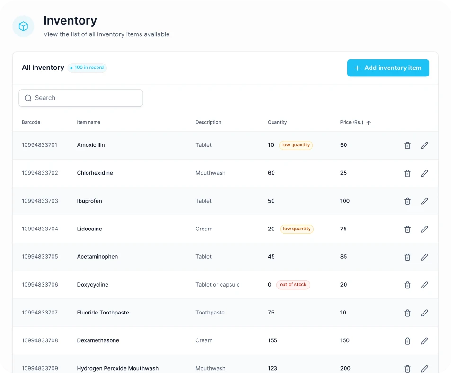Image resolution: width=451 pixels, height=373 pixels.
Task: Click the inventory box icon in header
Action: pyautogui.click(x=23, y=26)
